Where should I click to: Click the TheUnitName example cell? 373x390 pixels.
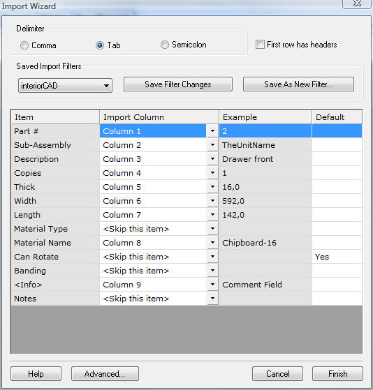[265, 144]
